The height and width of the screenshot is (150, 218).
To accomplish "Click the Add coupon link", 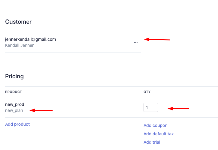I will click(x=155, y=125).
